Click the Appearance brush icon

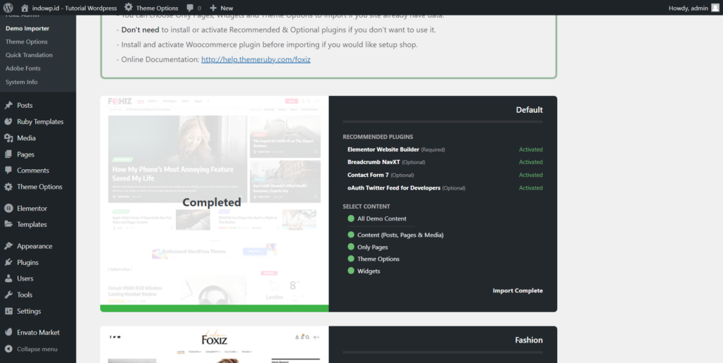tap(8, 246)
